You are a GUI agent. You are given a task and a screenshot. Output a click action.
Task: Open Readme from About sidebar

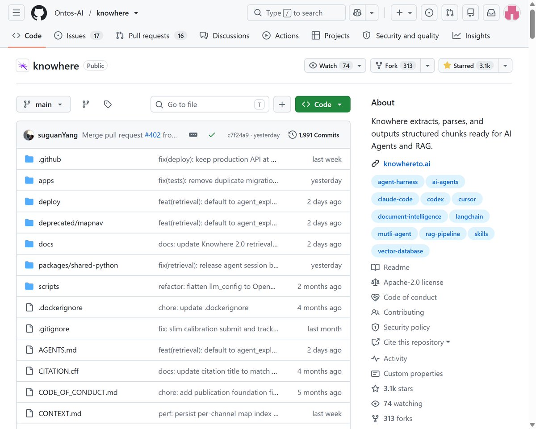pos(390,267)
